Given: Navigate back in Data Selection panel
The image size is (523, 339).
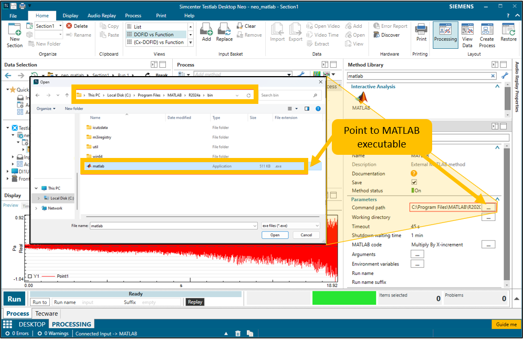Looking at the screenshot, I should 8,76.
